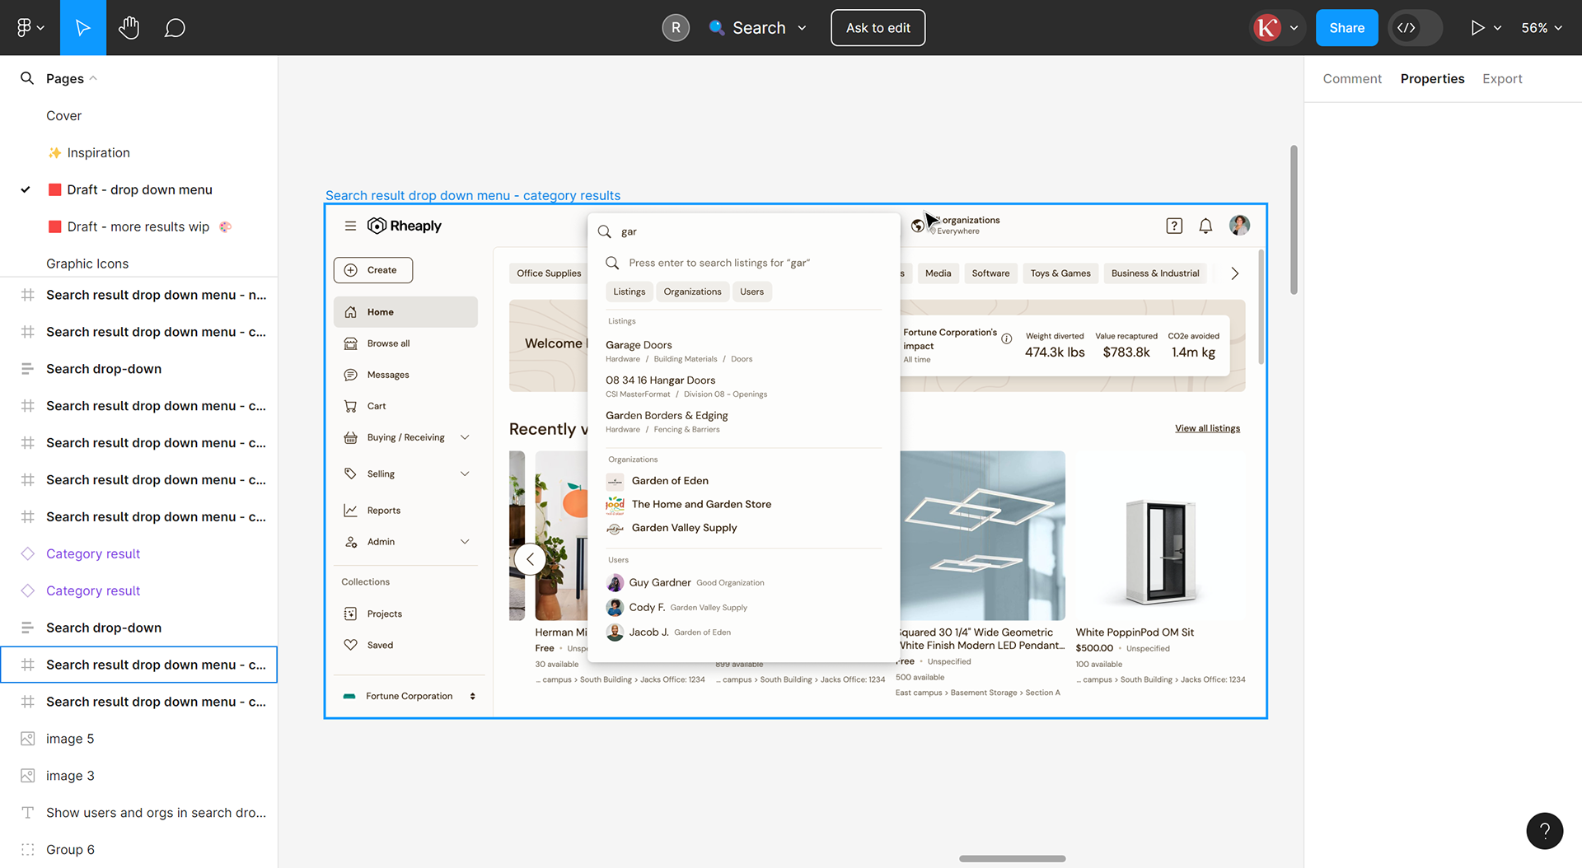Start presentation with the play icon
The height and width of the screenshot is (868, 1582).
click(x=1477, y=27)
